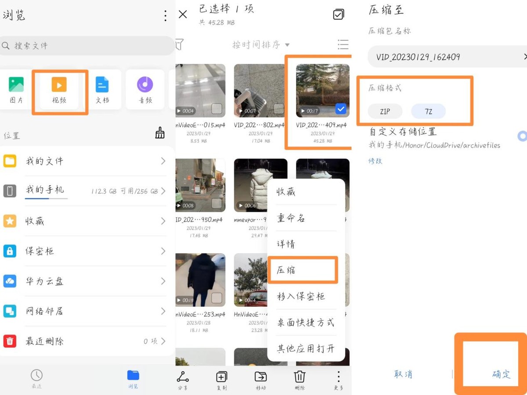Switch to list view layout
Image resolution: width=527 pixels, height=395 pixels.
click(343, 44)
